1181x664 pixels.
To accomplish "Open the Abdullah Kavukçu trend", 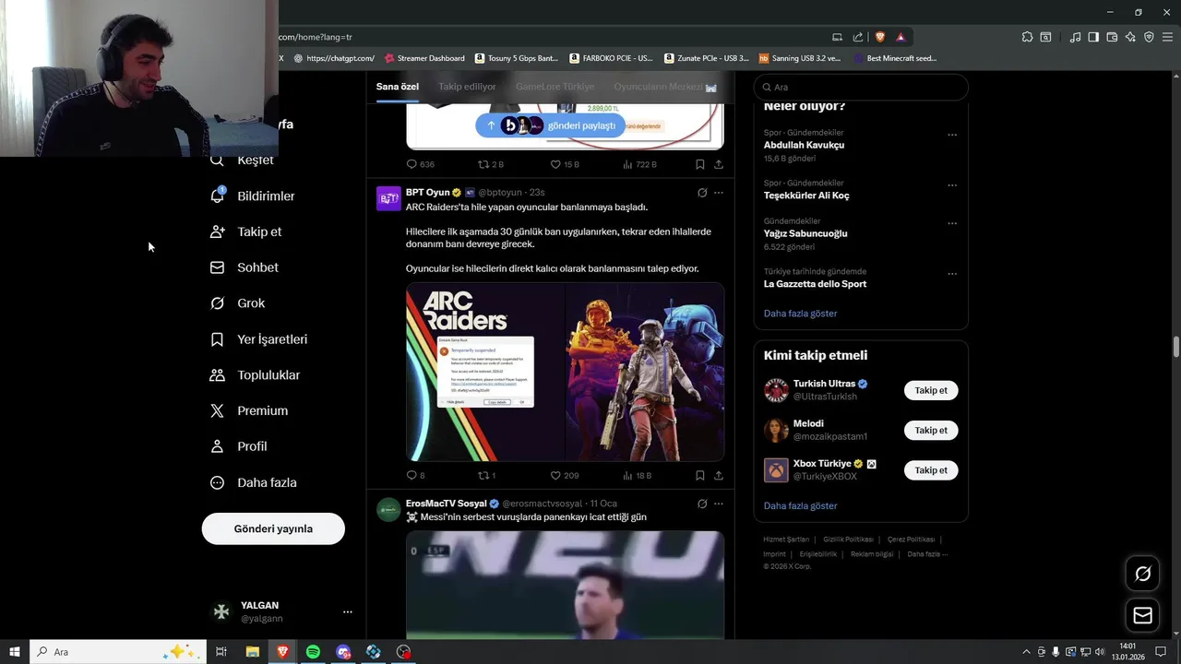I will click(x=804, y=145).
